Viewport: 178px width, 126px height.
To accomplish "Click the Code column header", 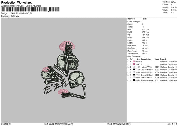I will point(157,59).
